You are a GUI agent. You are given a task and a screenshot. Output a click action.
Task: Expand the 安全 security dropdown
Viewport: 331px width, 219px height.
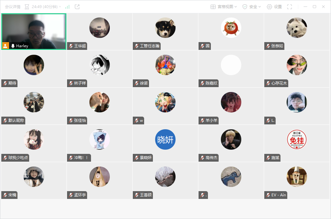point(260,7)
